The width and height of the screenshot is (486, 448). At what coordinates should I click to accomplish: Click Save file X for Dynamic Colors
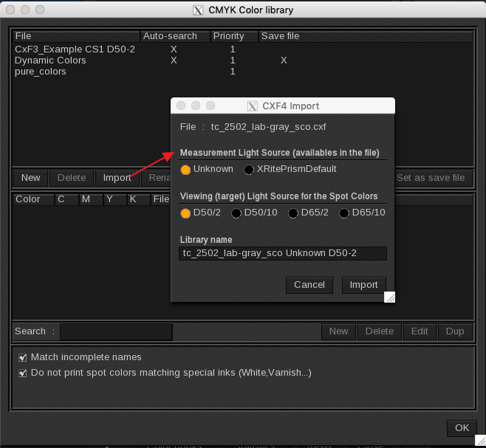tap(284, 61)
